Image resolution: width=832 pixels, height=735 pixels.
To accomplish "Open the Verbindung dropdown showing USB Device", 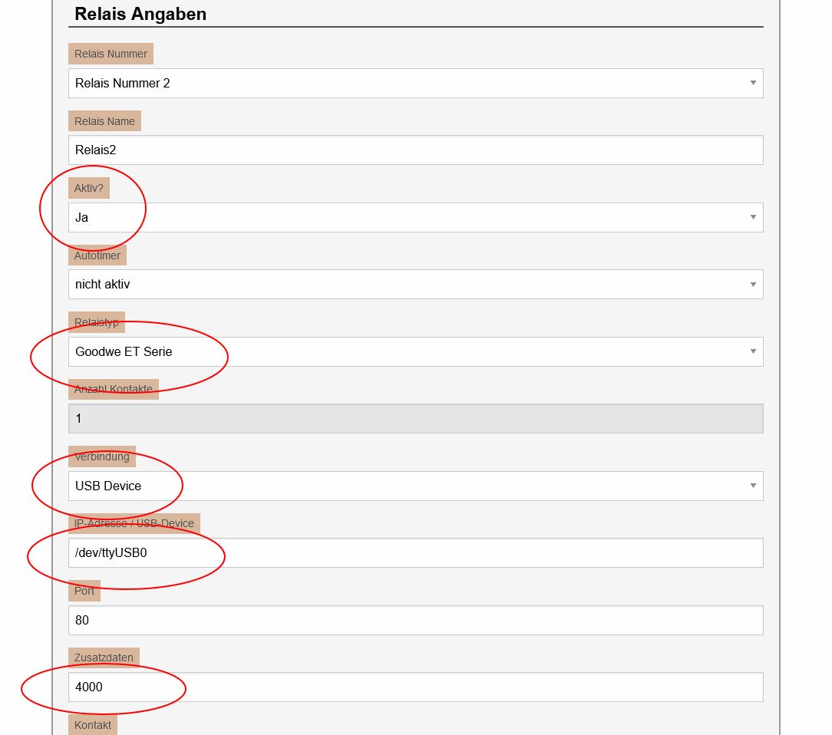I will [415, 486].
